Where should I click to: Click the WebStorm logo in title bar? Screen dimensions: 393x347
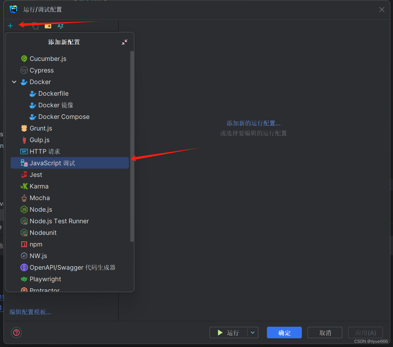(14, 9)
